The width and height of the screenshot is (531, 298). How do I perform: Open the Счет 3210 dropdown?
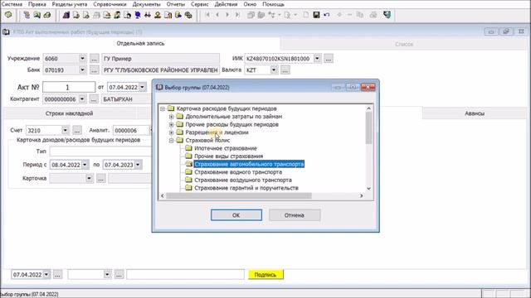(65, 130)
